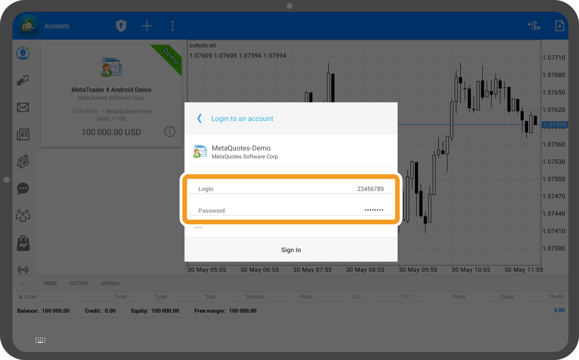The image size is (579, 360).
Task: Focus the Login input field
Action: click(x=291, y=189)
